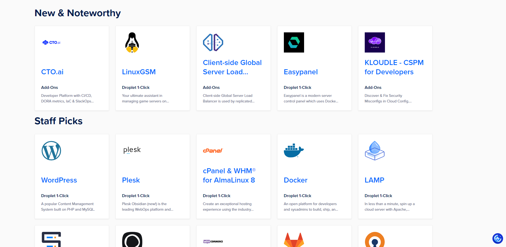Image resolution: width=506 pixels, height=247 pixels.
Task: Click the Staff Picks heading
Action: pos(59,121)
